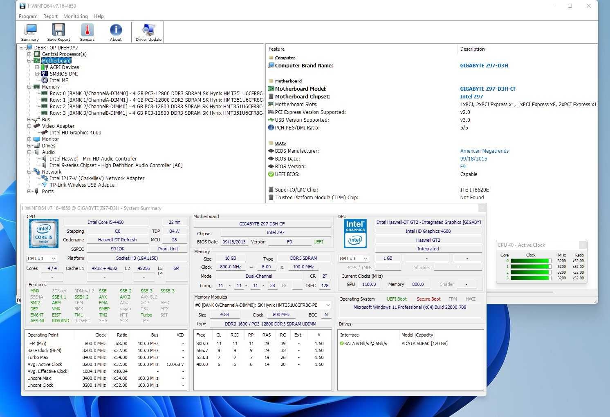
Task: Open the Help menu
Action: (99, 16)
